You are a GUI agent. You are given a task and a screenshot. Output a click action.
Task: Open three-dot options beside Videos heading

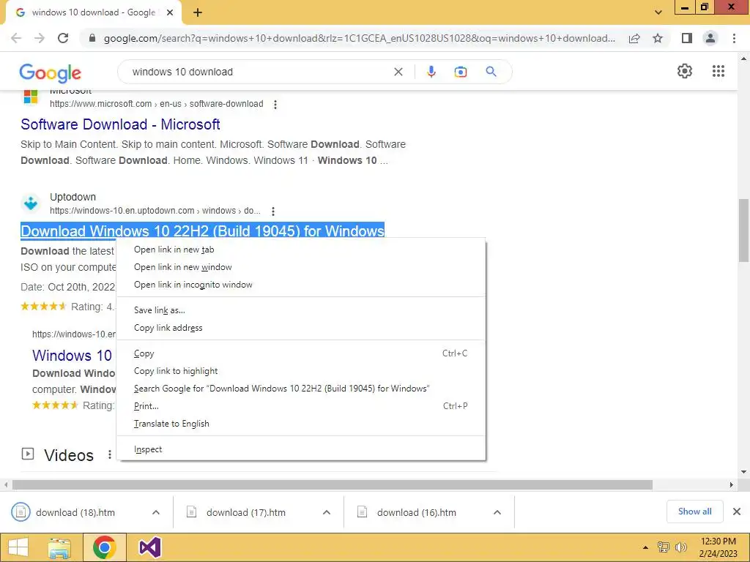point(110,454)
